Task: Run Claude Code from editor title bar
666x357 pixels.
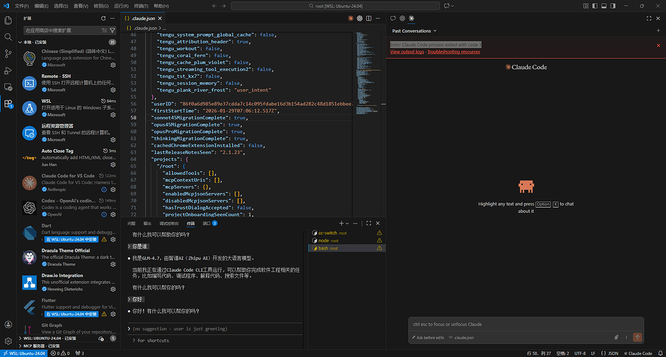Action: [x=351, y=19]
